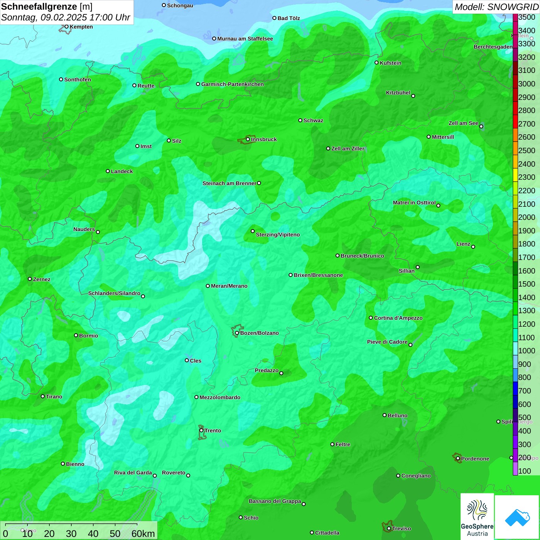Click the lightest violet legend swatch beside 100
This screenshot has height=540, width=540.
[515, 469]
